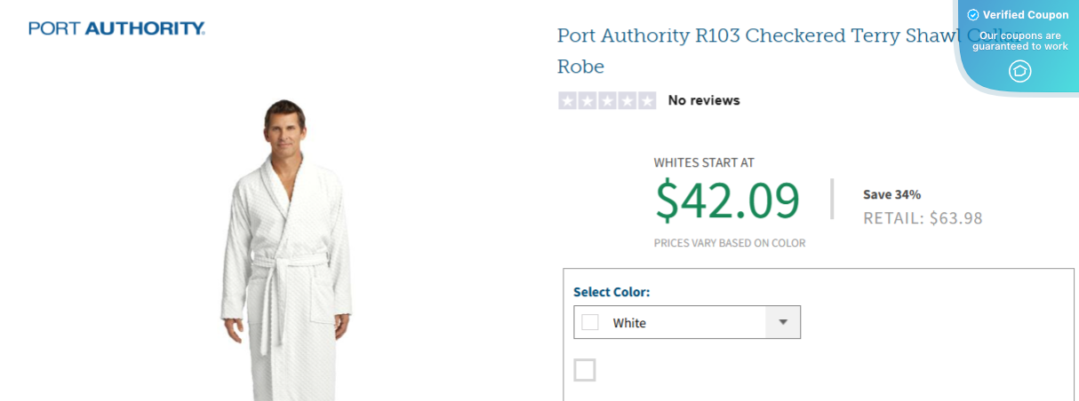1079x401 pixels.
Task: Click the fourth rating star
Action: (627, 101)
